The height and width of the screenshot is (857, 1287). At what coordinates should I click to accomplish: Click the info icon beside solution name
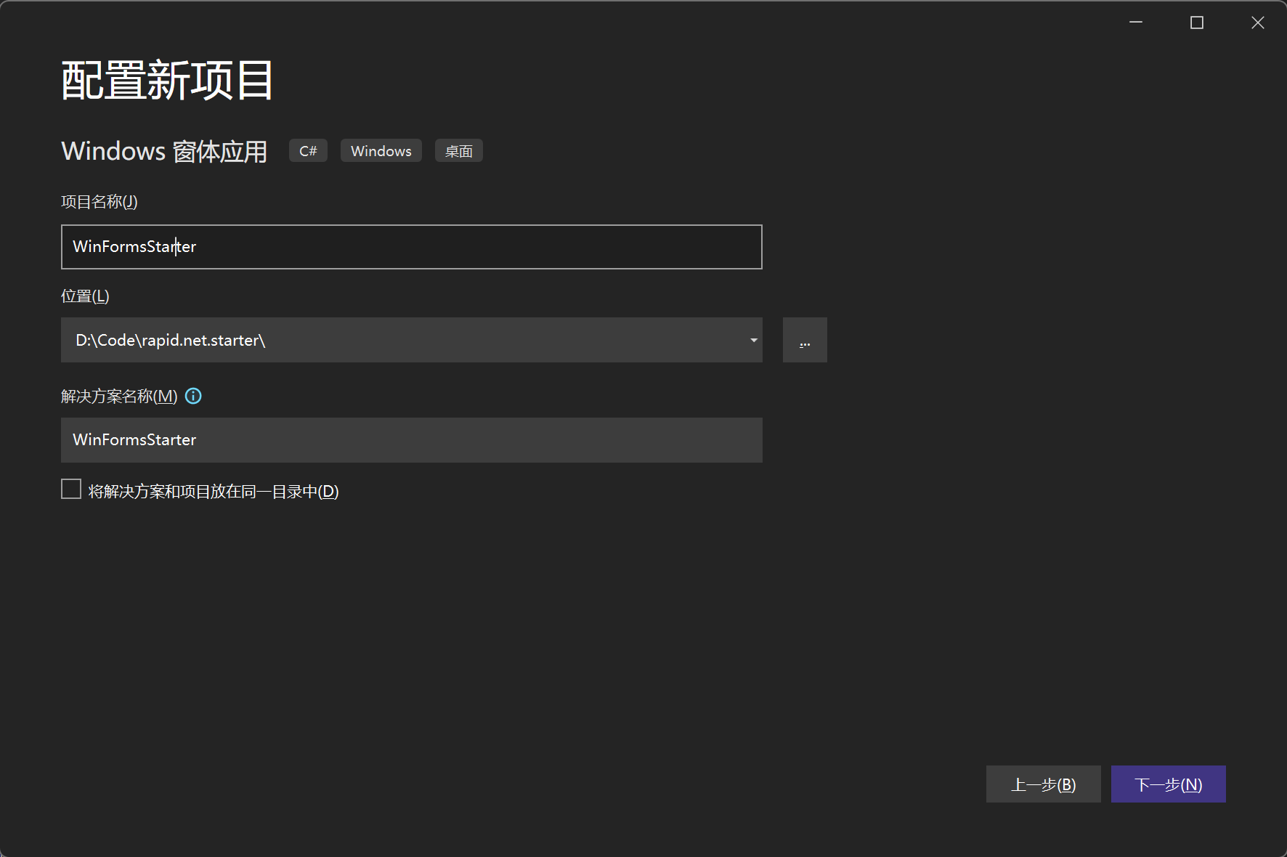(x=193, y=396)
